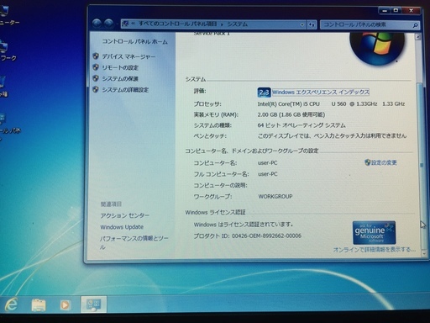Click the back navigation arrow

(97, 24)
